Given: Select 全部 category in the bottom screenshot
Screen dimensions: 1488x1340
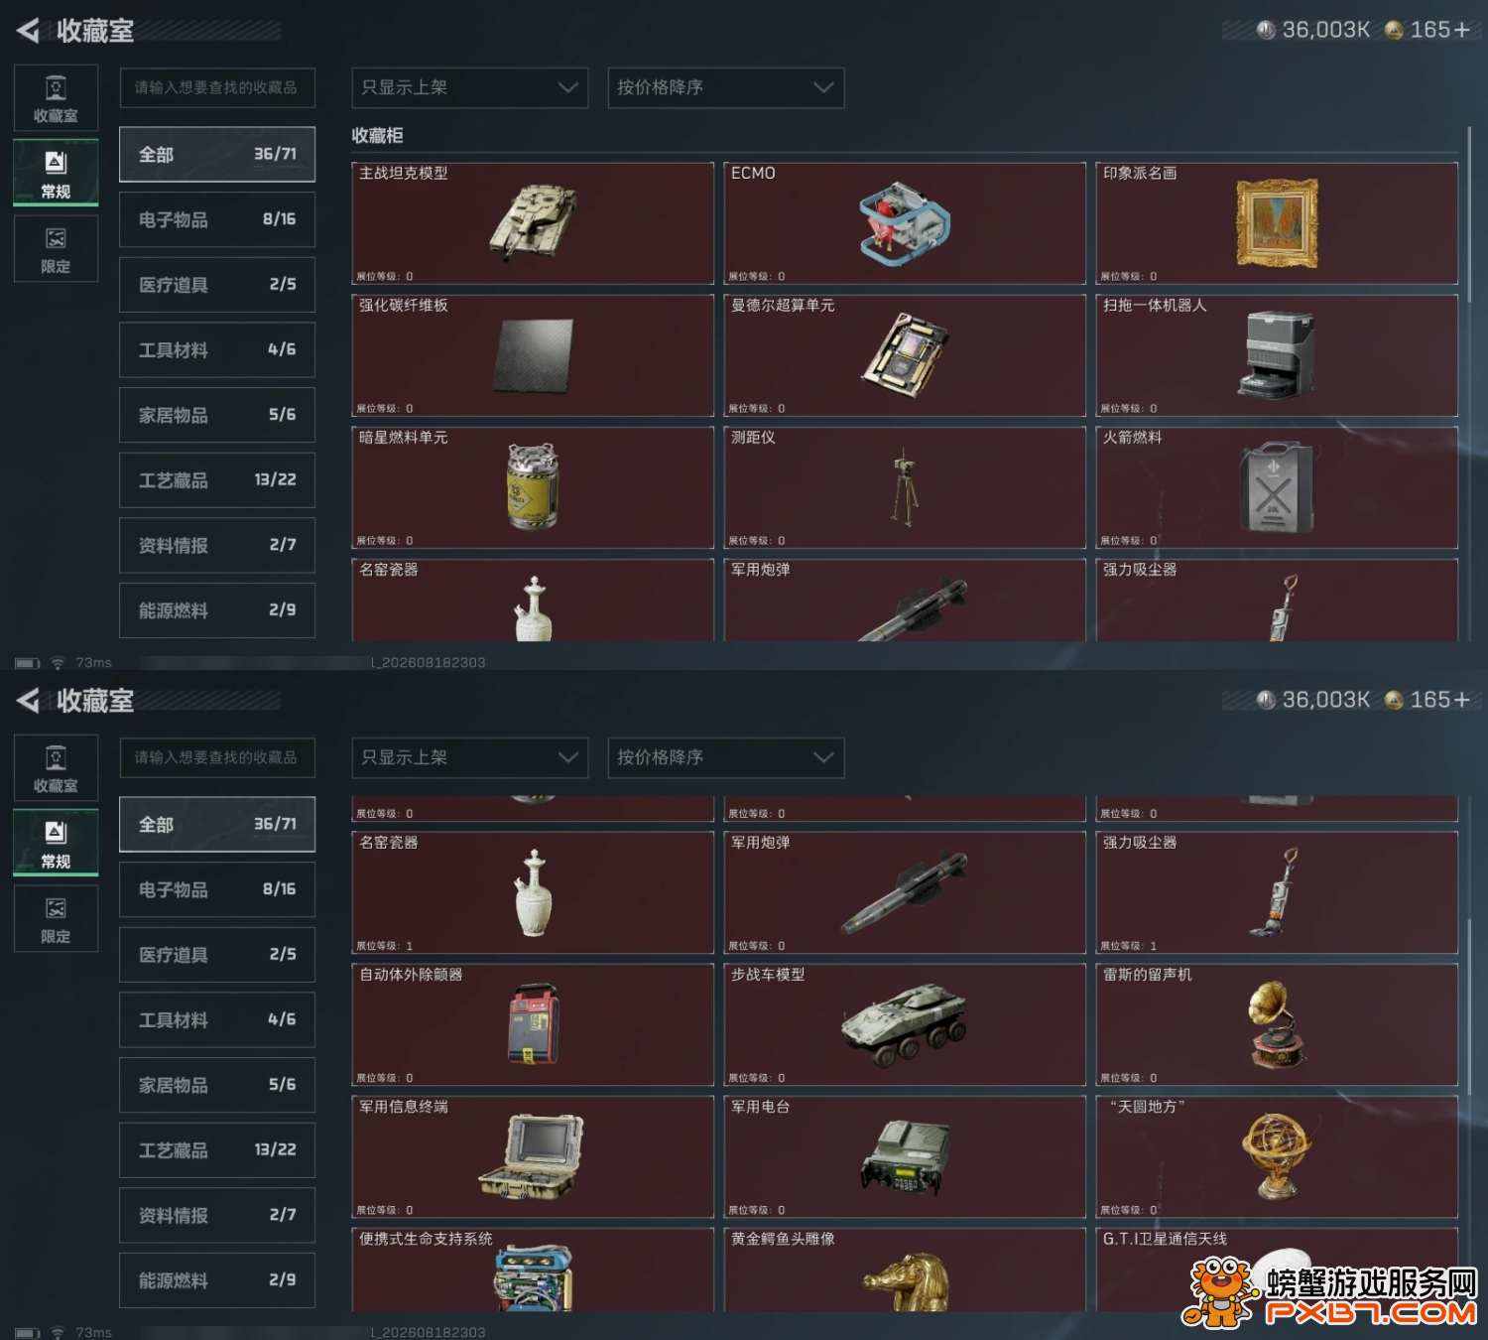Looking at the screenshot, I should tap(217, 824).
